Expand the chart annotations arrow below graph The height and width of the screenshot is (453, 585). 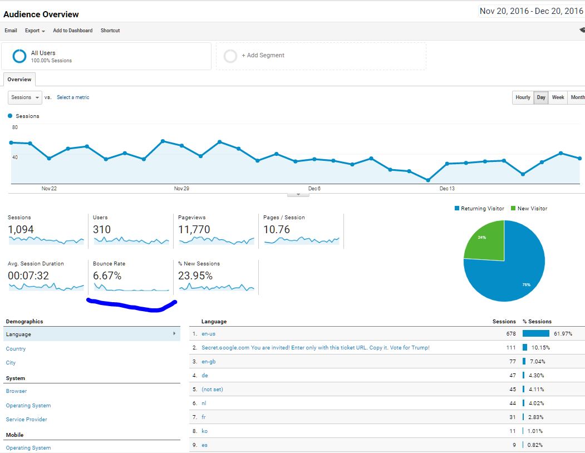(298, 194)
